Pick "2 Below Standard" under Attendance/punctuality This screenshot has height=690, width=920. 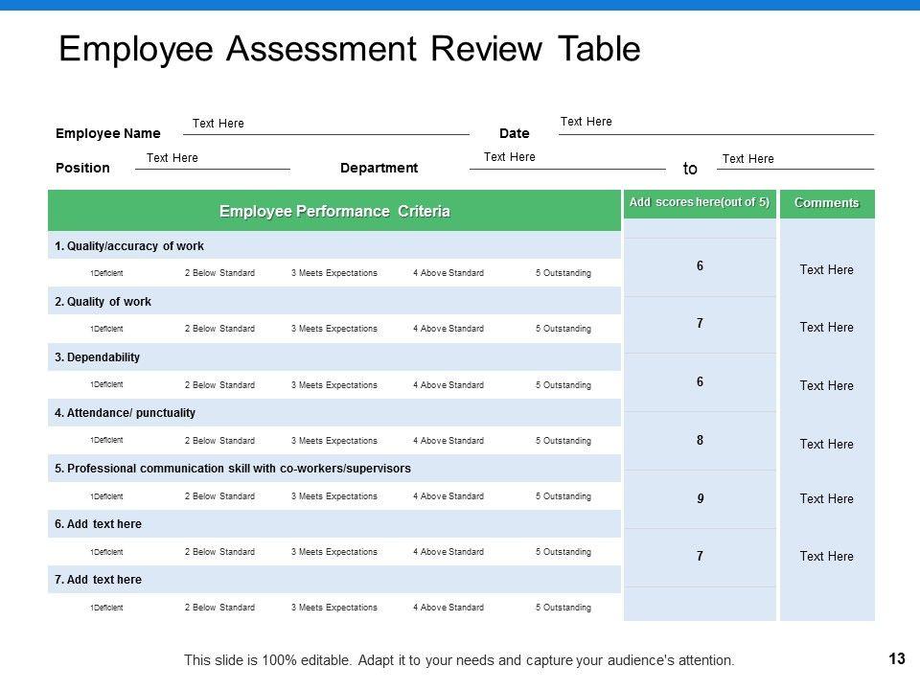click(x=219, y=441)
